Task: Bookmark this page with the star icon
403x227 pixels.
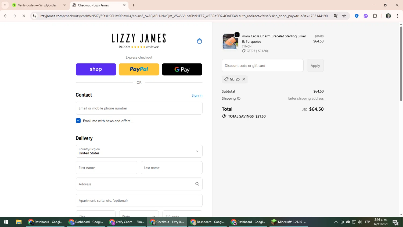Action: (344, 16)
